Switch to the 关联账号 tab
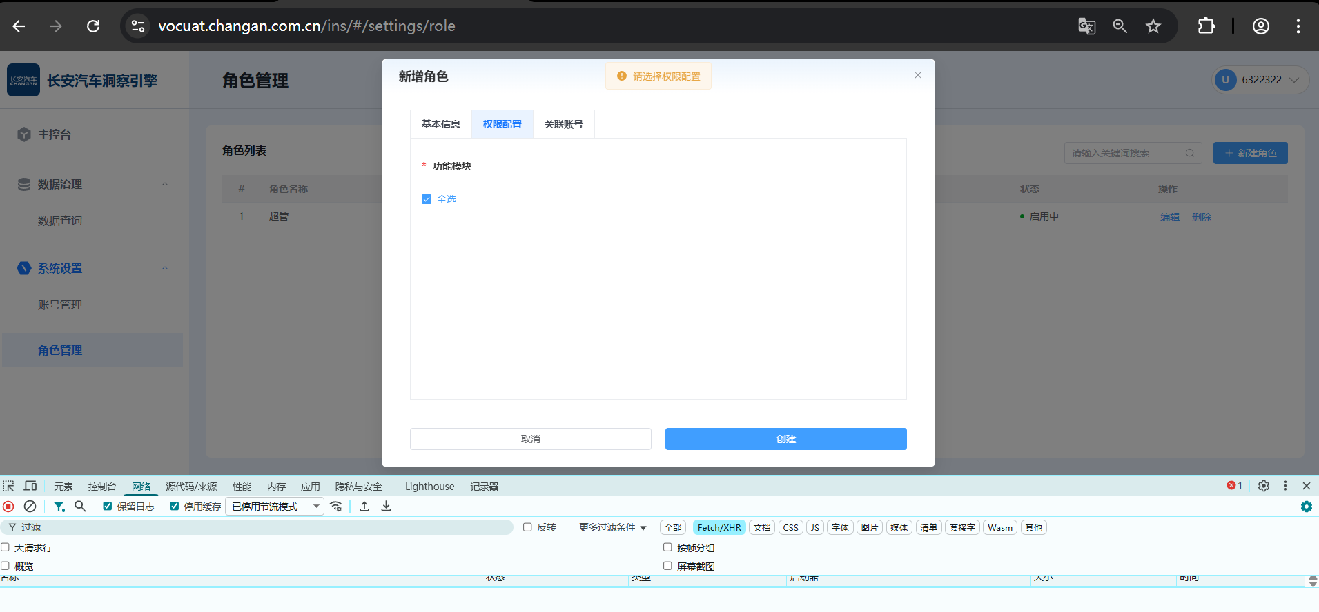1319x612 pixels. [x=563, y=124]
